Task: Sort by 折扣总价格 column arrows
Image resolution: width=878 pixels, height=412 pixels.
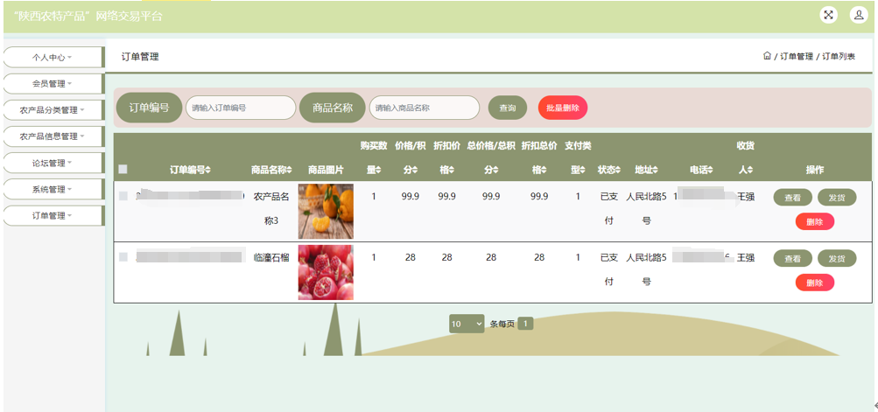Action: click(544, 171)
